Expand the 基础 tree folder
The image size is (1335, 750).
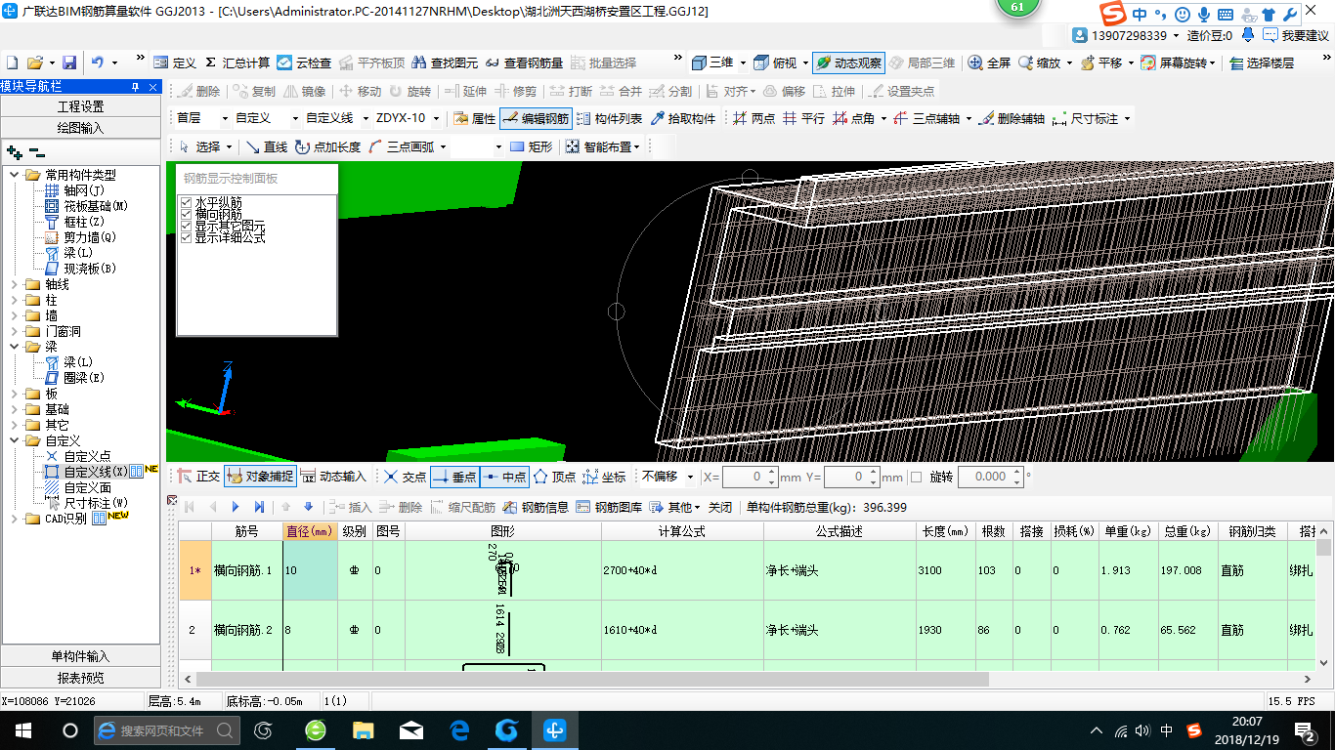(x=15, y=409)
